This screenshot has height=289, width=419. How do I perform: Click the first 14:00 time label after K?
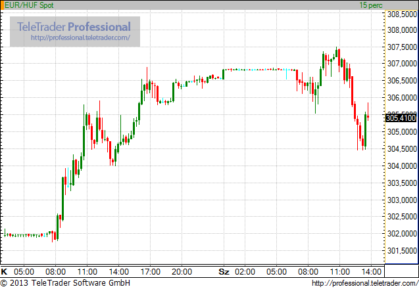[x=119, y=272]
